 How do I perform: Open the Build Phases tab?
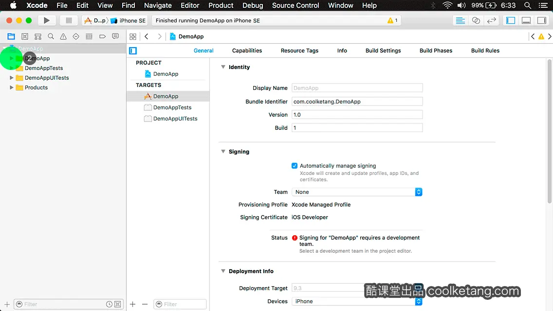436,51
